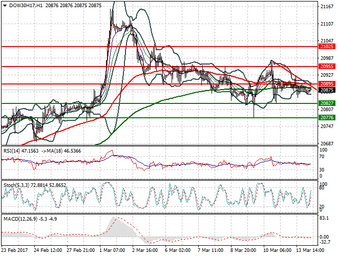Select the 21025 red price level tag
Screen dimensions: 338x256
[x=326, y=47]
